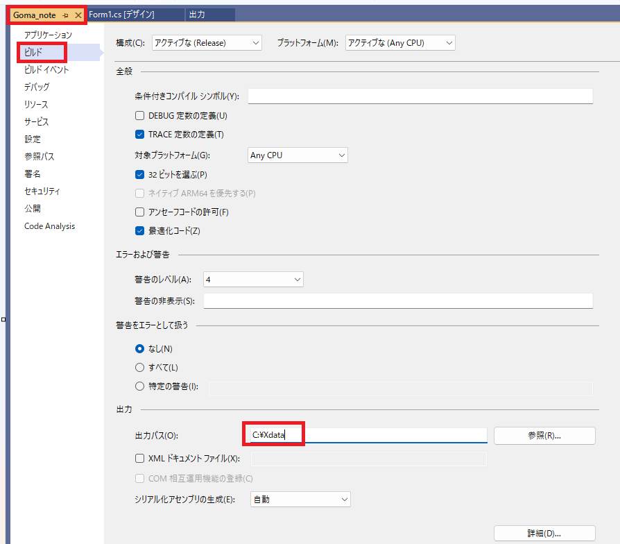This screenshot has height=544, width=620.
Task: Click the pin icon on Goma_note tab
Action: [x=66, y=15]
